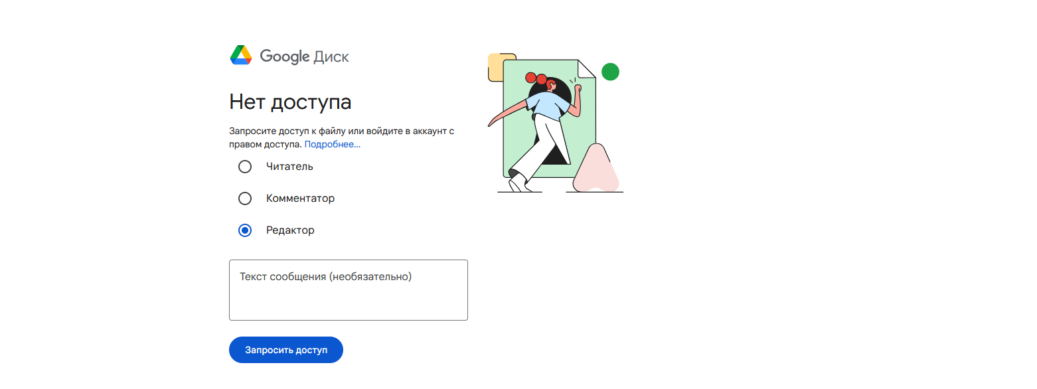Open the "Подробнее…" link
This screenshot has width=1037, height=389.
(333, 144)
